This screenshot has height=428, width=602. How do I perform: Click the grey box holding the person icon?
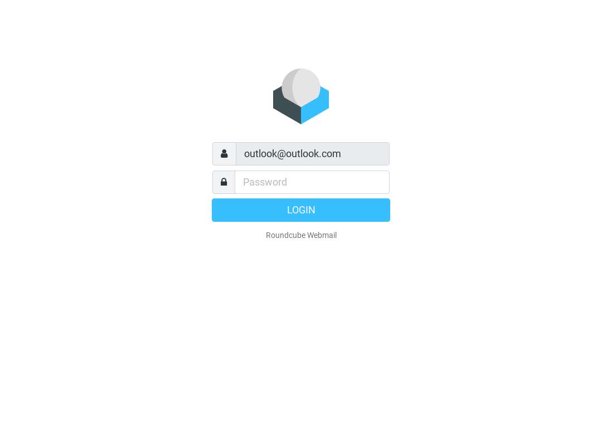(x=224, y=154)
